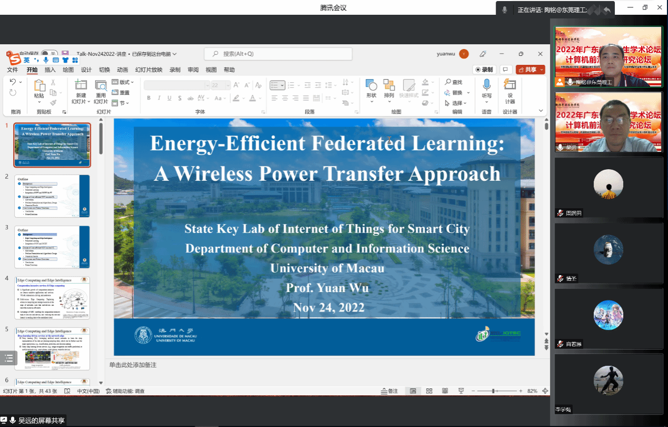Click the Share (共享) button

(529, 70)
